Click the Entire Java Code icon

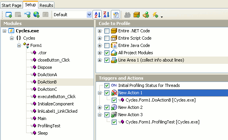coord(114,45)
